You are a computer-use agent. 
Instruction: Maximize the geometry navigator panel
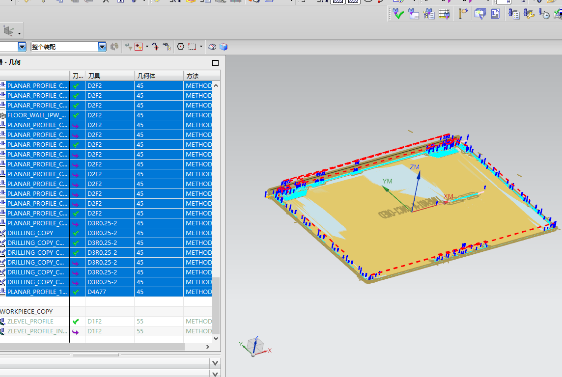click(x=215, y=63)
